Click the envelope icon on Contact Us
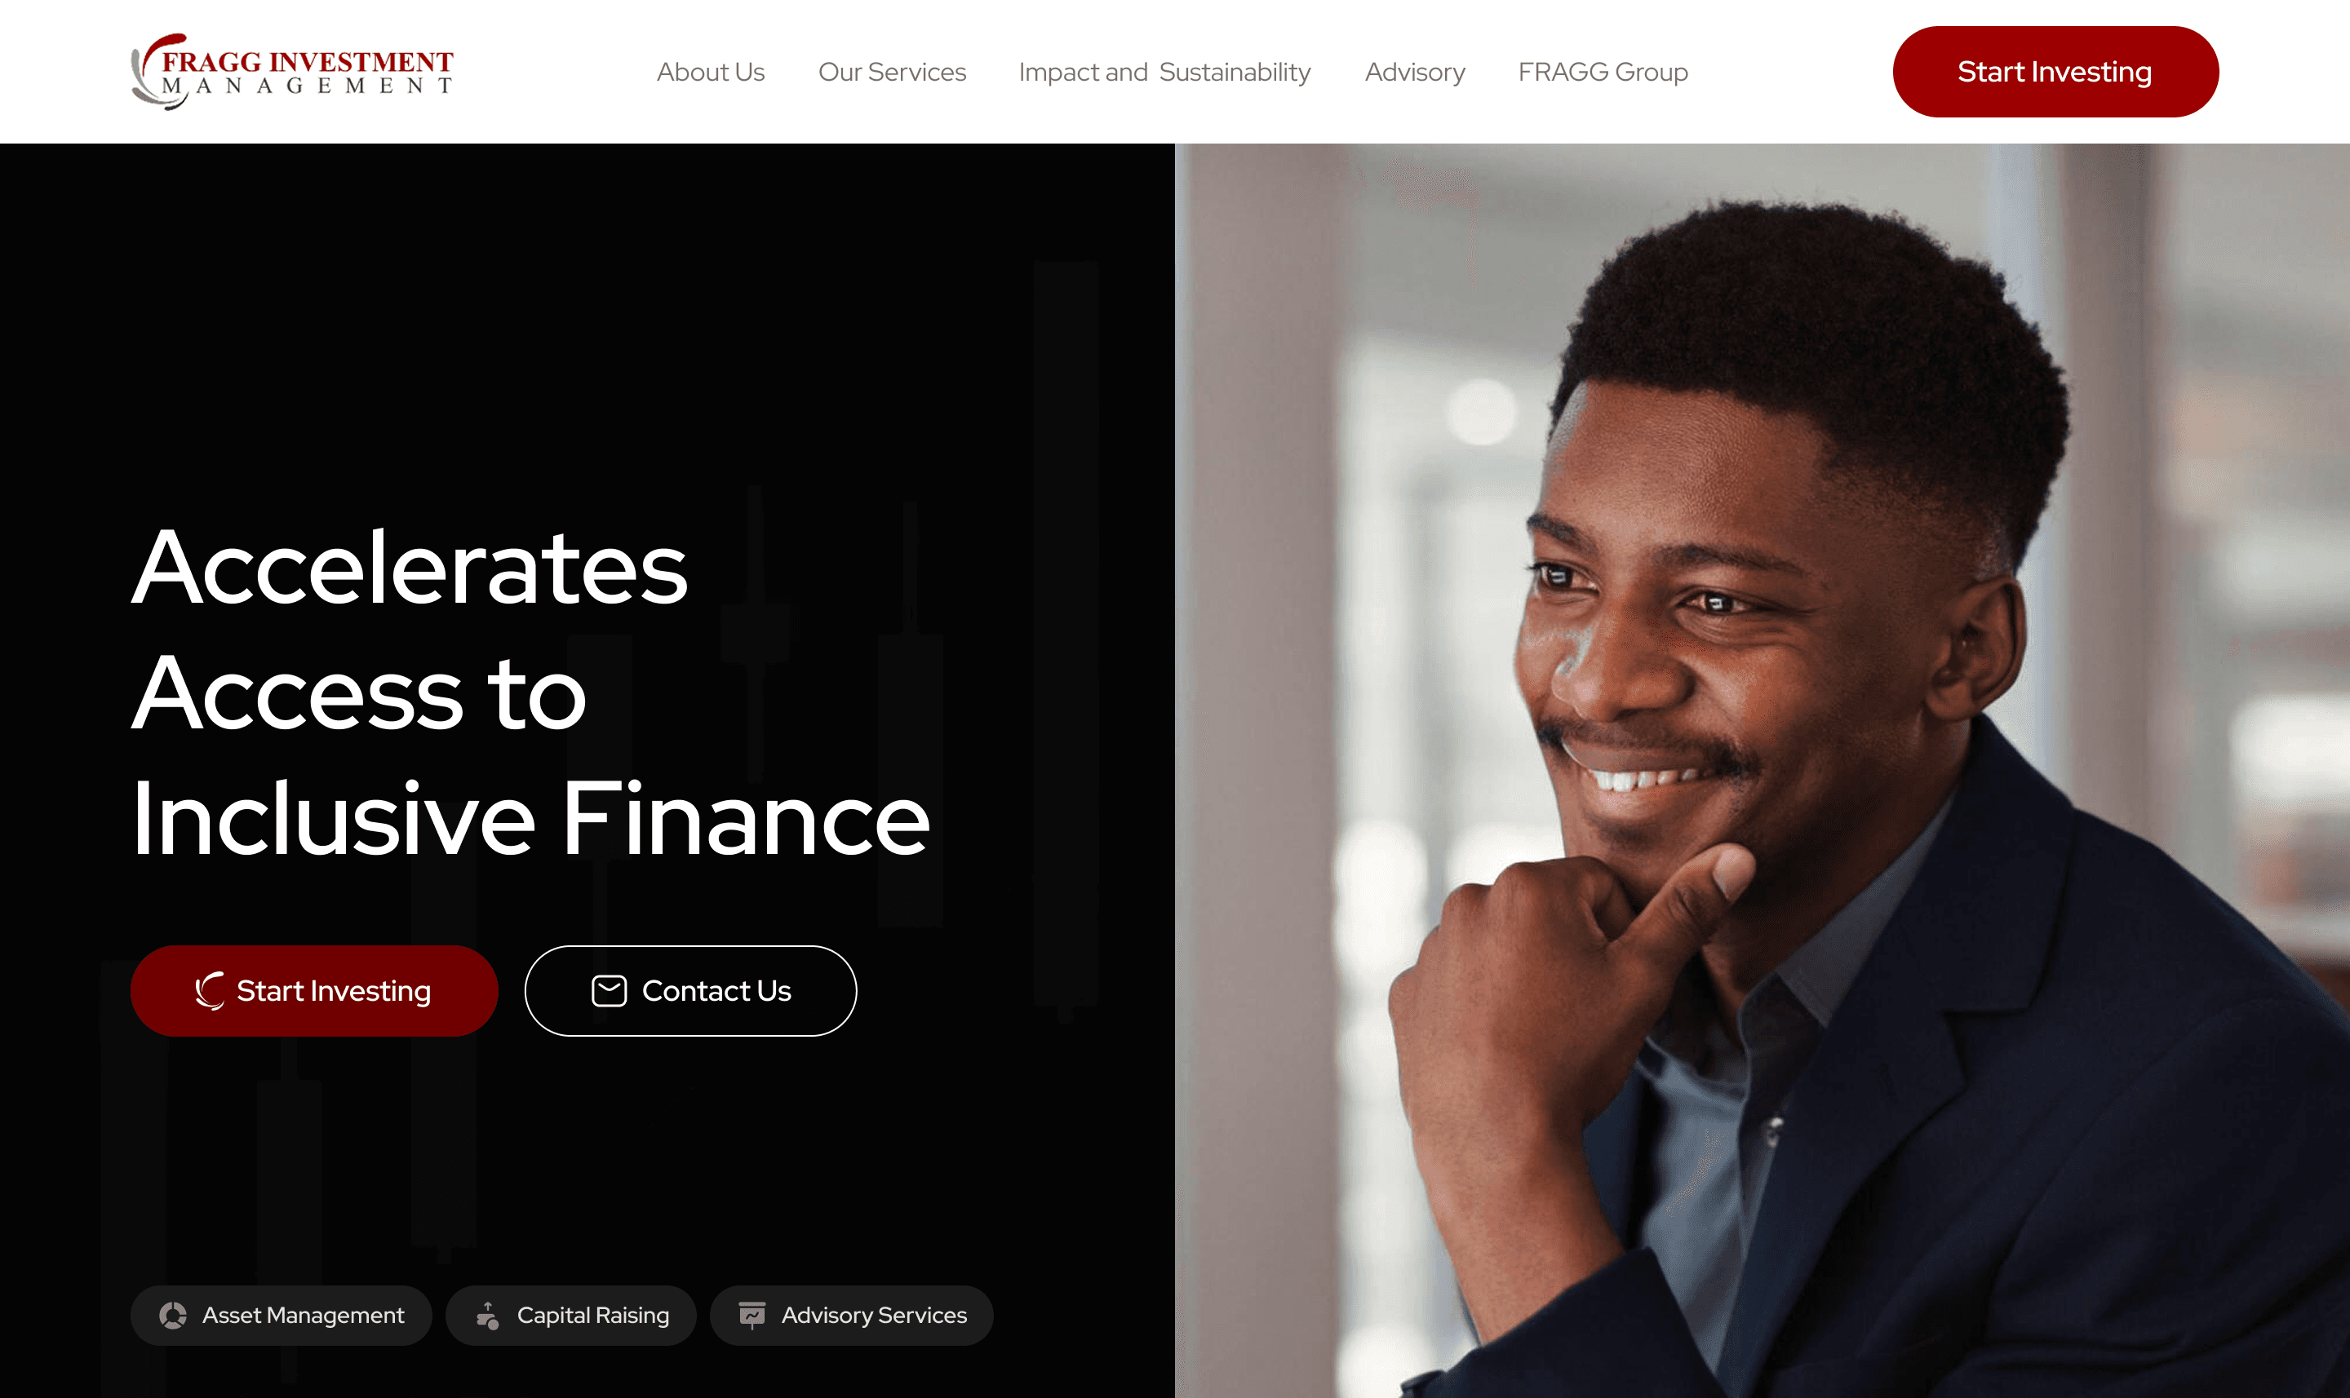This screenshot has height=1398, width=2350. pyautogui.click(x=609, y=991)
